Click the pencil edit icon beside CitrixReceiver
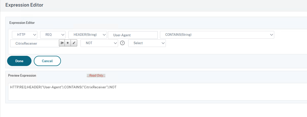 (x=74, y=43)
